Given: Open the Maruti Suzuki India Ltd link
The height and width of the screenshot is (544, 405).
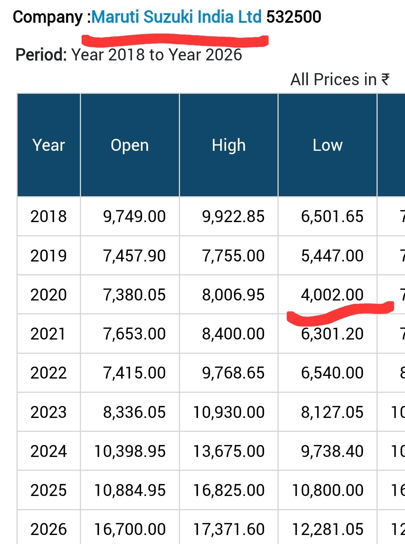Looking at the screenshot, I should [x=176, y=17].
